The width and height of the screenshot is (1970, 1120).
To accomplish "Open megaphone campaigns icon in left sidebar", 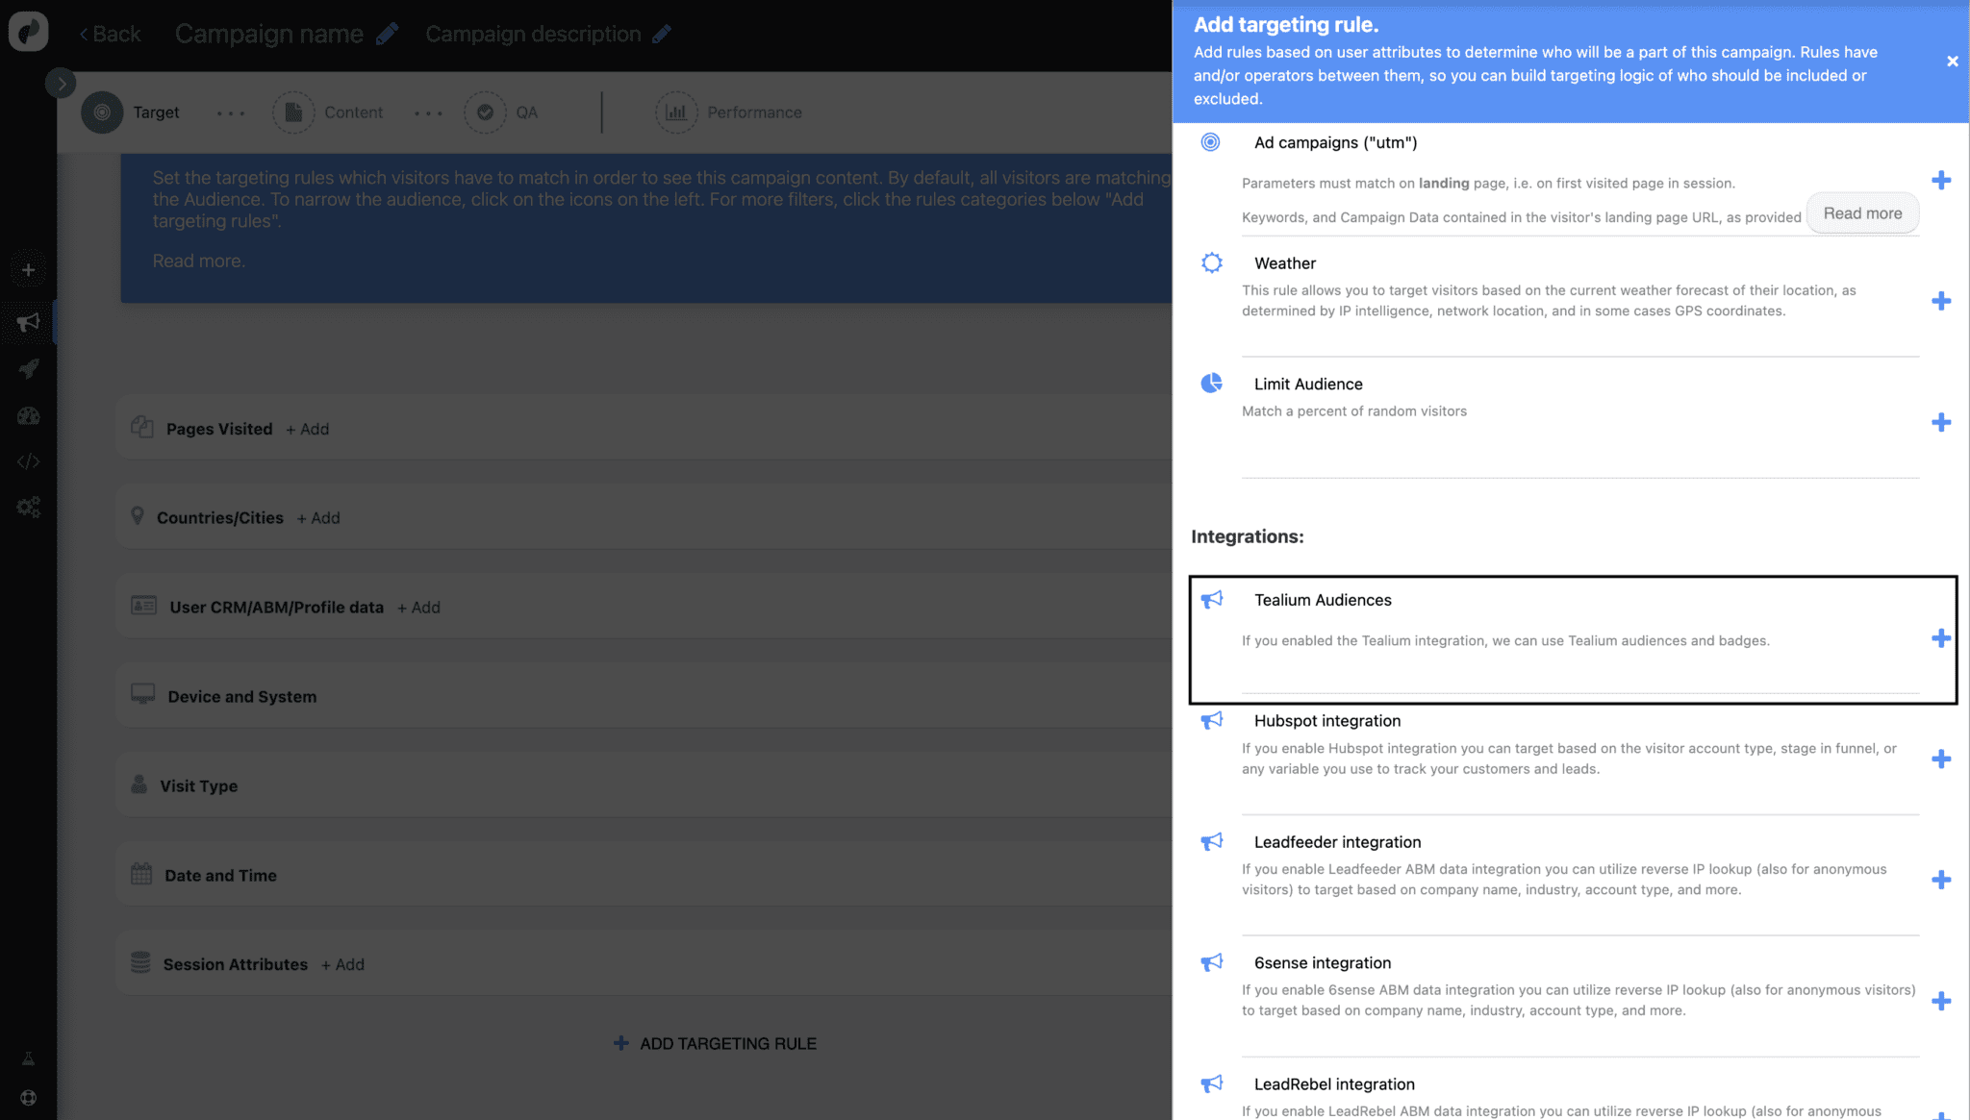I will coord(28,322).
